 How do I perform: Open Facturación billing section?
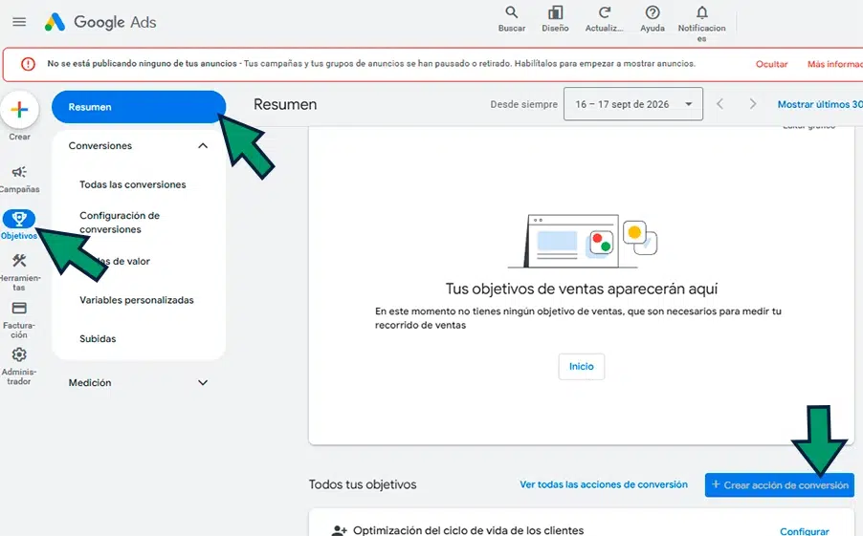[19, 319]
